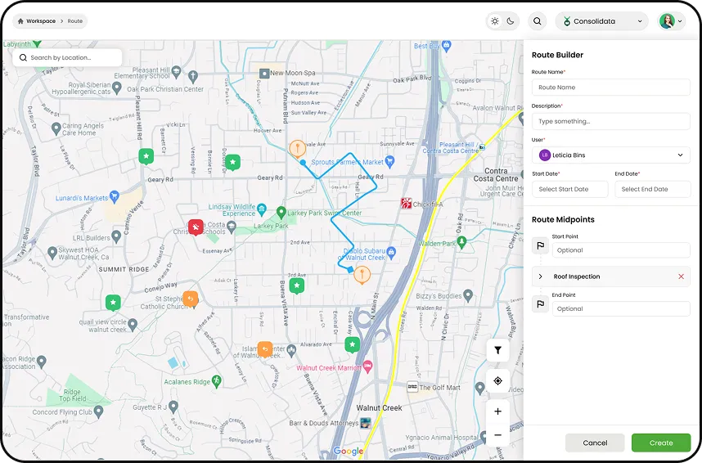Click the Walnut Creek city label
702x463 pixels.
379,408
